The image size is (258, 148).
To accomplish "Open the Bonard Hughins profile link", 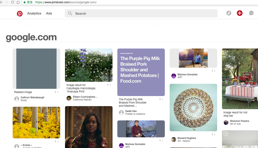I will [x=187, y=138].
